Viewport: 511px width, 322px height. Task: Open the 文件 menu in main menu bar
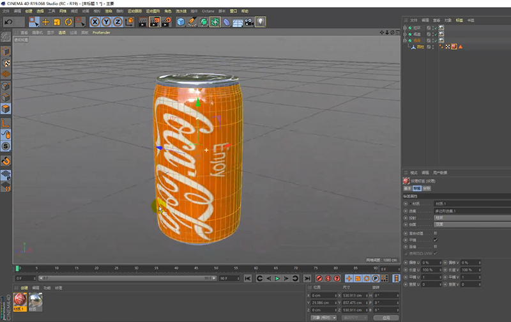click(x=6, y=11)
